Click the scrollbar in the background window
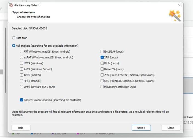The height and width of the screenshot is (138, 193). coord(5,60)
